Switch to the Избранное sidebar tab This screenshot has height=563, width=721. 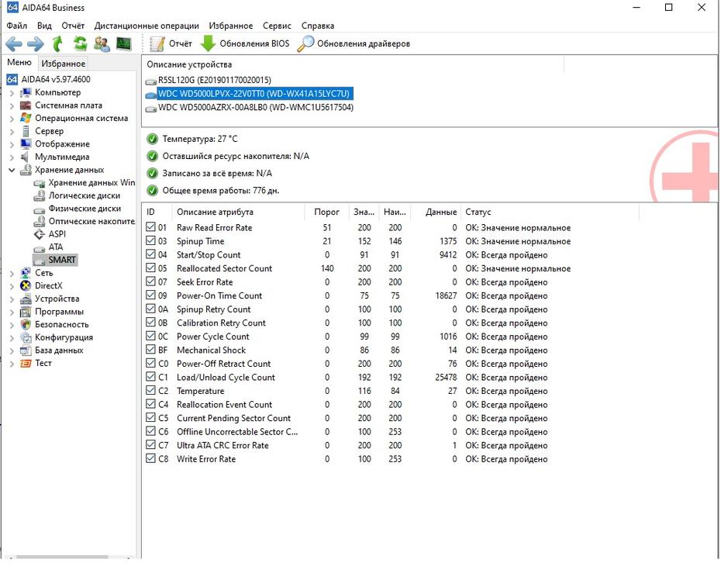[64, 64]
